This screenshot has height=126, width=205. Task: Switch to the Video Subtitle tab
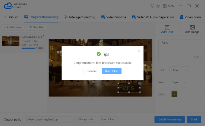(x=114, y=17)
